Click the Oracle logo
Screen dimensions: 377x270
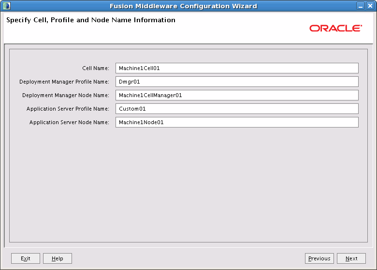click(x=335, y=28)
